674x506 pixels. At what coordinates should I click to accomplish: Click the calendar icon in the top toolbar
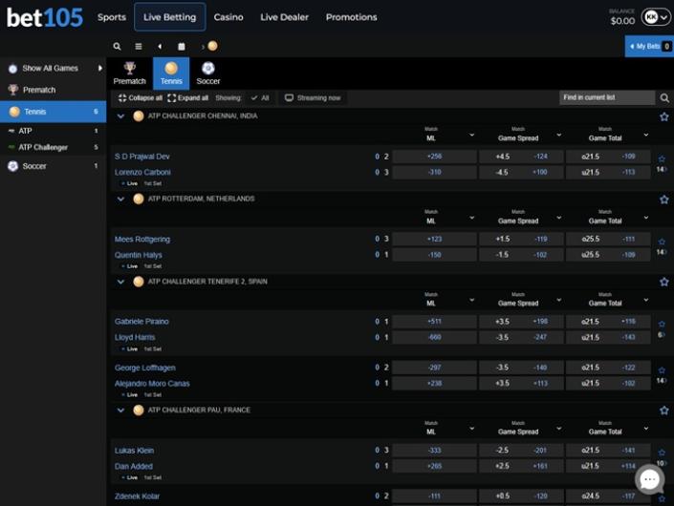coord(182,46)
